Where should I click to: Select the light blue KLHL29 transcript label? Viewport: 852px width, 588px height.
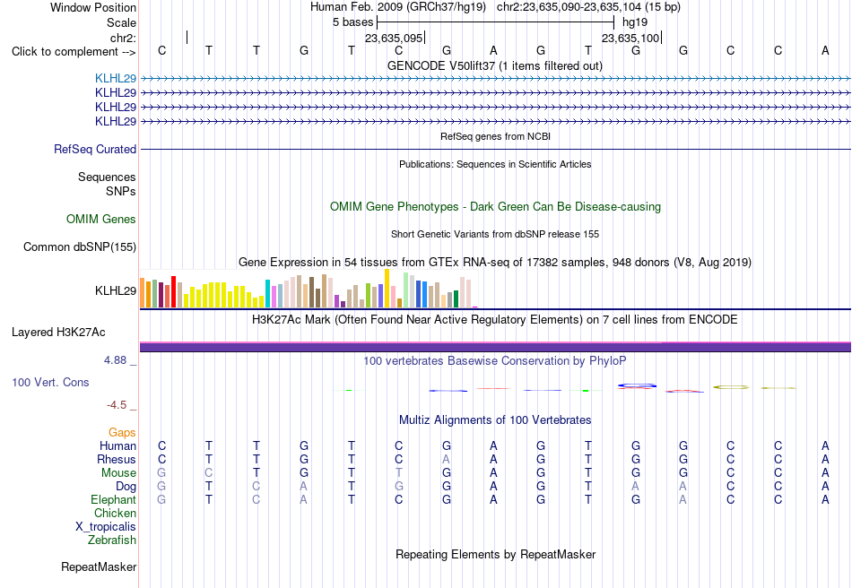[115, 78]
